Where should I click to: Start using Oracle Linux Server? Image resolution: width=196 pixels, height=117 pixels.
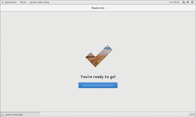coord(98,85)
